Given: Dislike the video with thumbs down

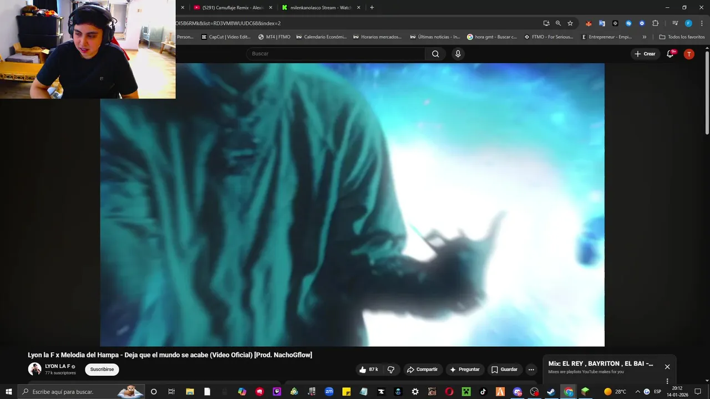Looking at the screenshot, I should click(390, 370).
